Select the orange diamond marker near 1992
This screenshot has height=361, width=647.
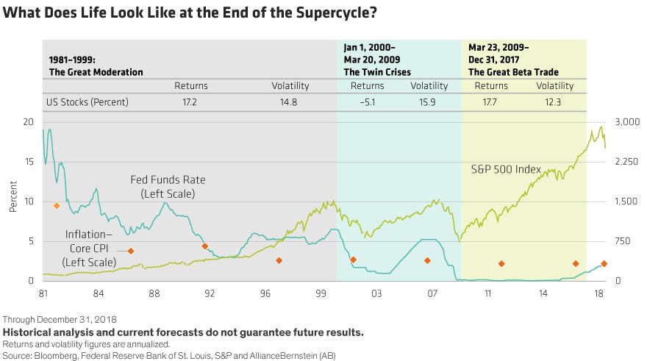(x=204, y=246)
